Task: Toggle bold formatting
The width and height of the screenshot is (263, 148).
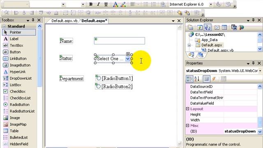Action: [x=91, y=4]
